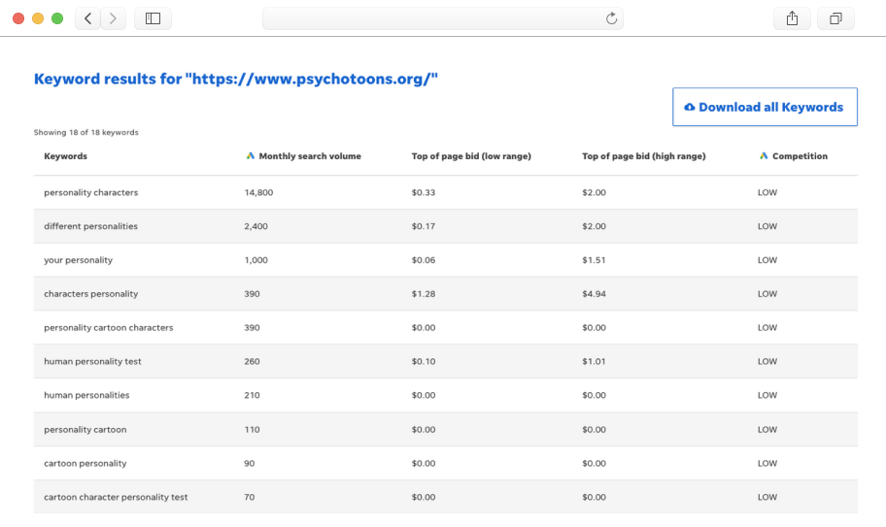Image resolution: width=886 pixels, height=527 pixels.
Task: Select the 'cartoon character personality test' keyword
Action: 116,497
